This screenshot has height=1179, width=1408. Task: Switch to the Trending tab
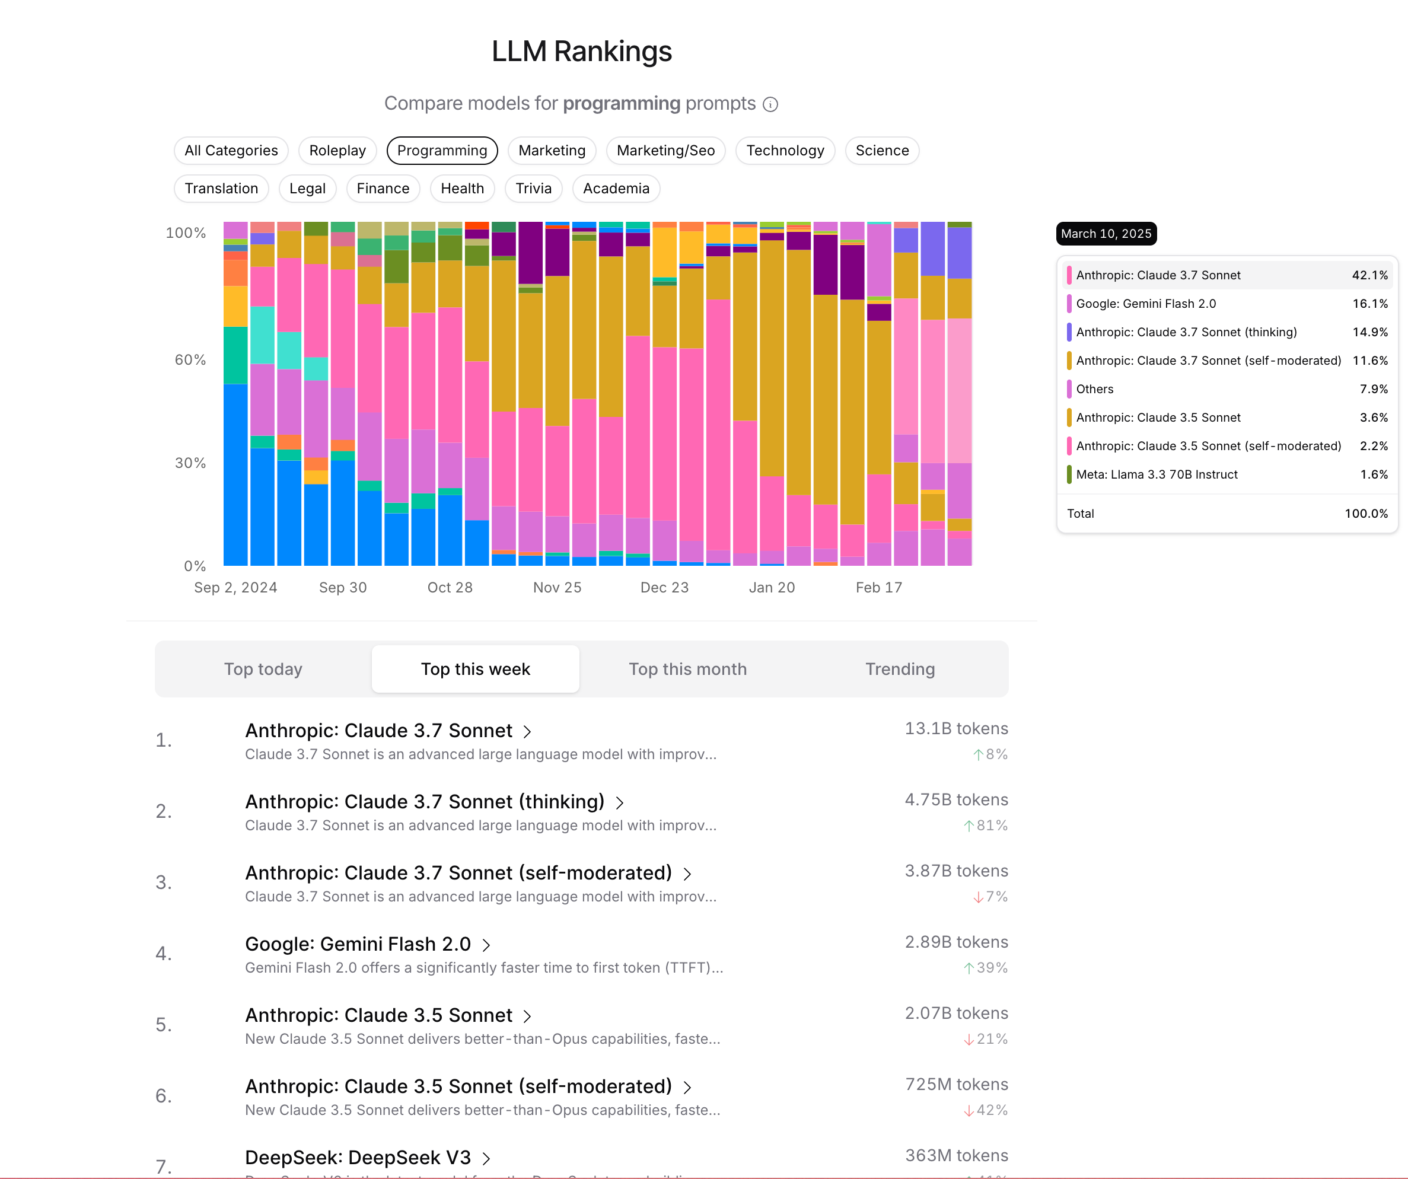tap(900, 669)
